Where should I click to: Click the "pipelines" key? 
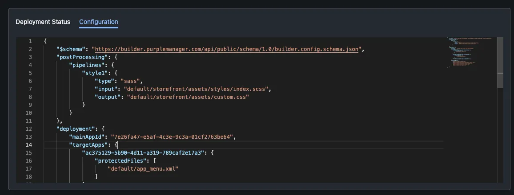click(87, 65)
